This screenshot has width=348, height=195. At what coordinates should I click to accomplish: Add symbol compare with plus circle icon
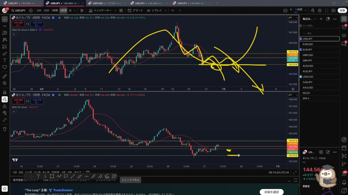point(31,10)
